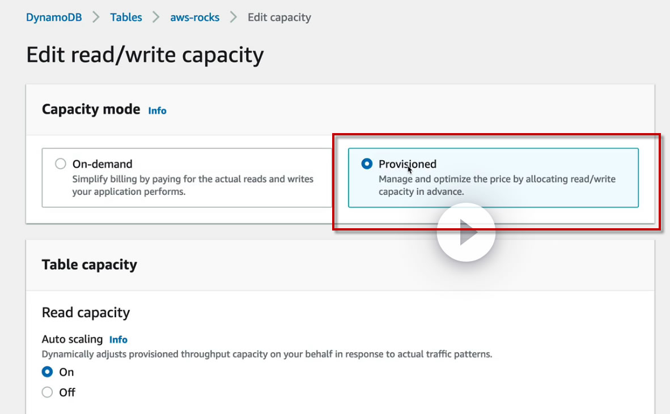
Task: Open Tables from the breadcrumb trail
Action: pos(126,17)
